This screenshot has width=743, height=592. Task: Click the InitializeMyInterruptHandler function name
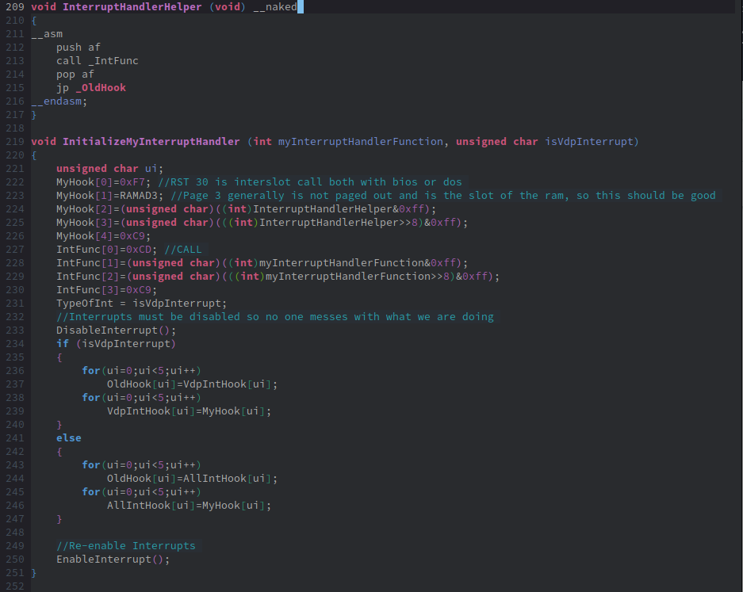click(151, 142)
